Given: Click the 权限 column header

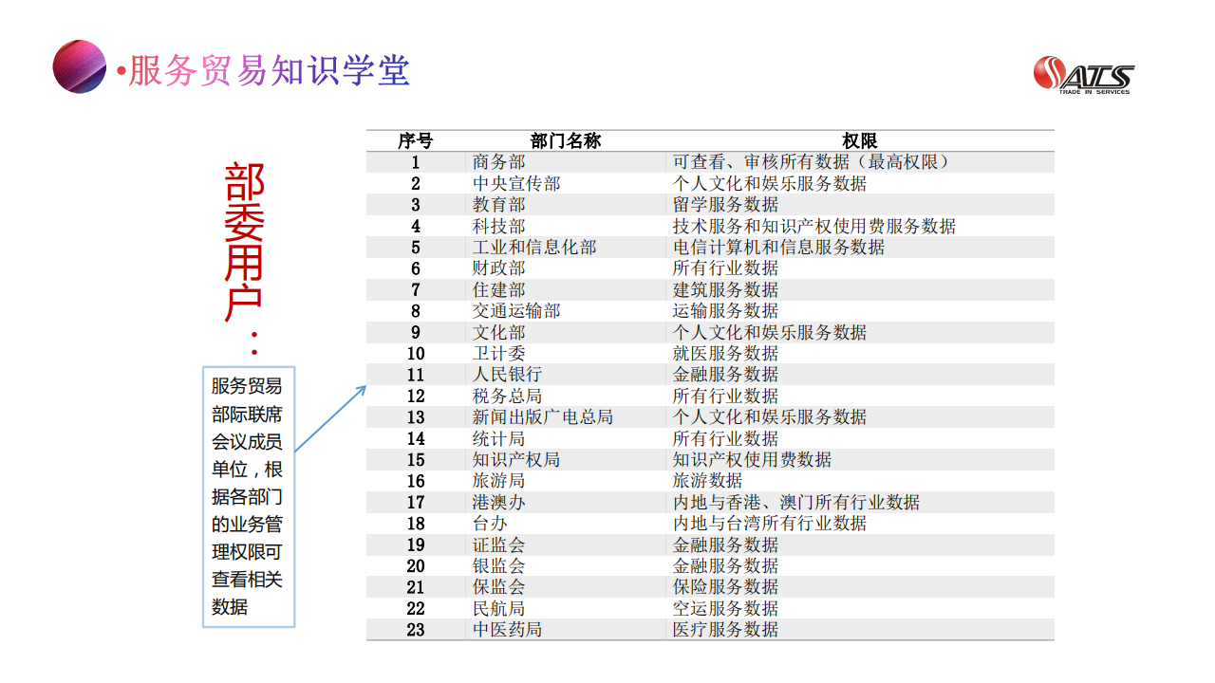Looking at the screenshot, I should click(860, 141).
